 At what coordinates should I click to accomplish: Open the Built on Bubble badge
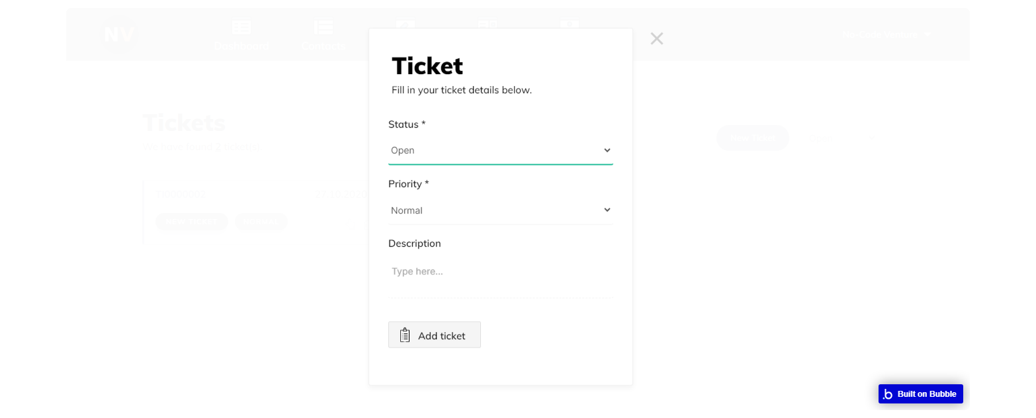coord(920,394)
